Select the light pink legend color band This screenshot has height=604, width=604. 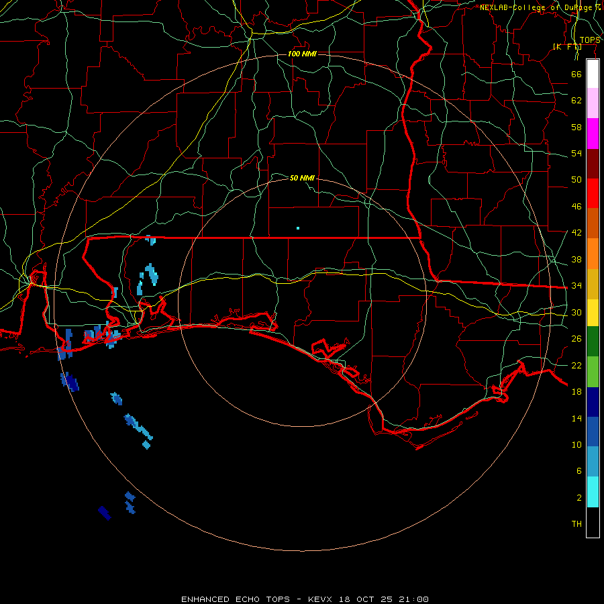click(593, 103)
